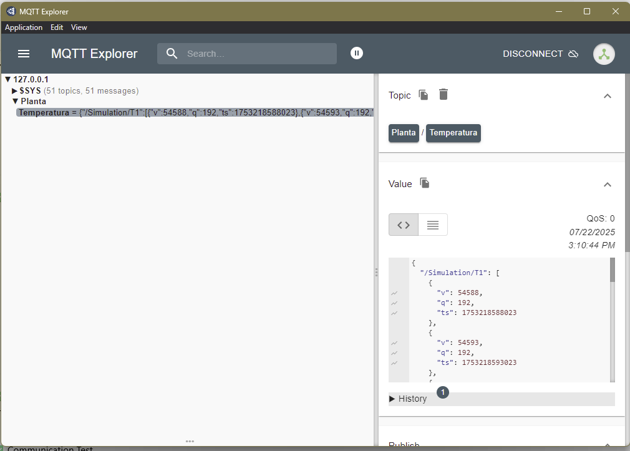Click the search magnifier icon
Image resolution: width=630 pixels, height=451 pixels.
coord(172,54)
